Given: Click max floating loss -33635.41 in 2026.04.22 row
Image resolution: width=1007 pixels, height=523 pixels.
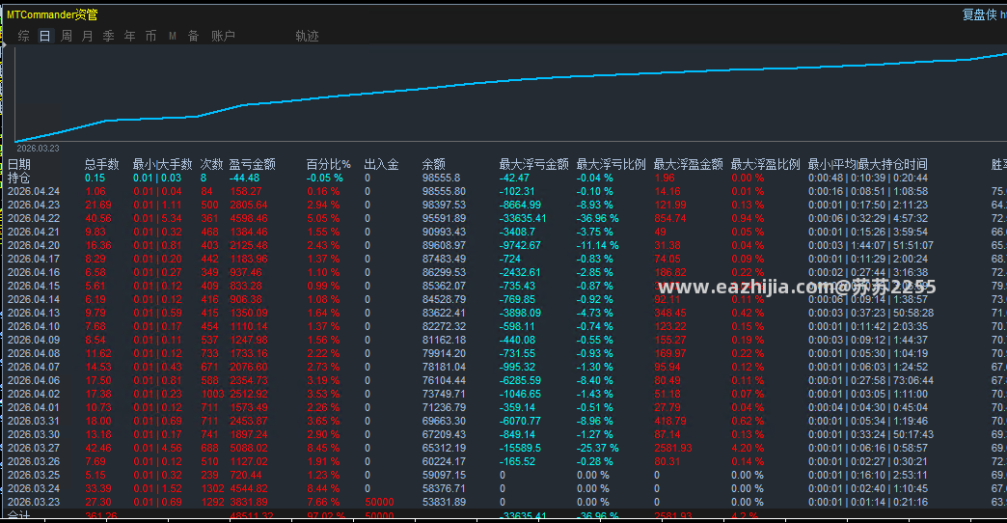Looking at the screenshot, I should 523,218.
